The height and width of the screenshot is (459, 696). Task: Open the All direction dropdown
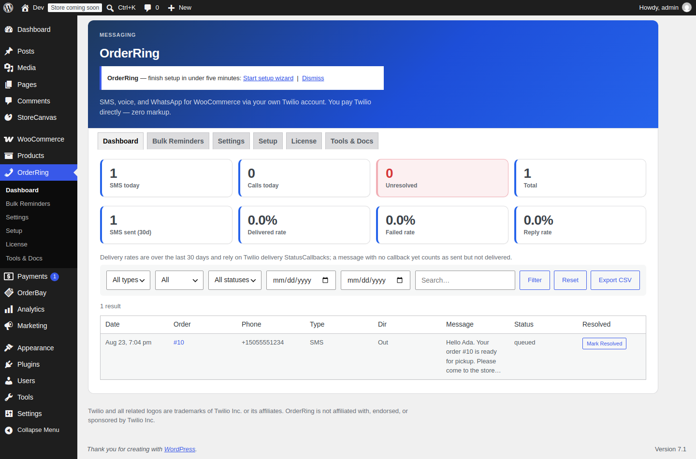179,280
